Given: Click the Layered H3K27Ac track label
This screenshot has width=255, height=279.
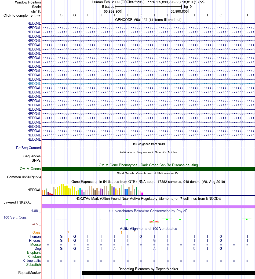Looking at the screenshot, I should click(17, 202).
